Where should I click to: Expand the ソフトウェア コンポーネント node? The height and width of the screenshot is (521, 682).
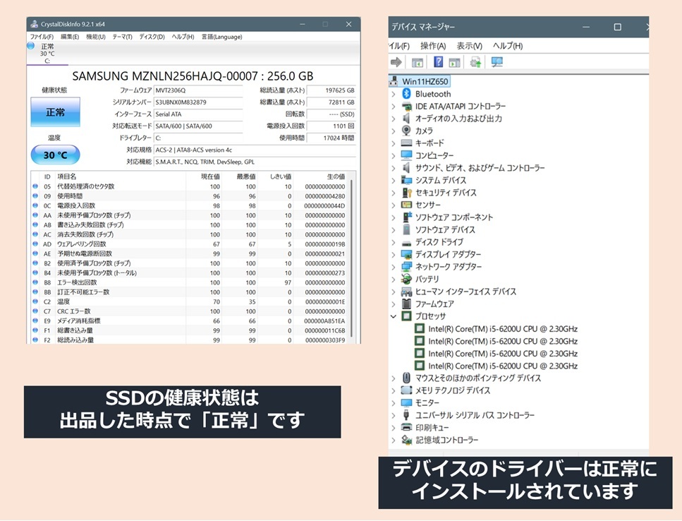[x=394, y=217]
